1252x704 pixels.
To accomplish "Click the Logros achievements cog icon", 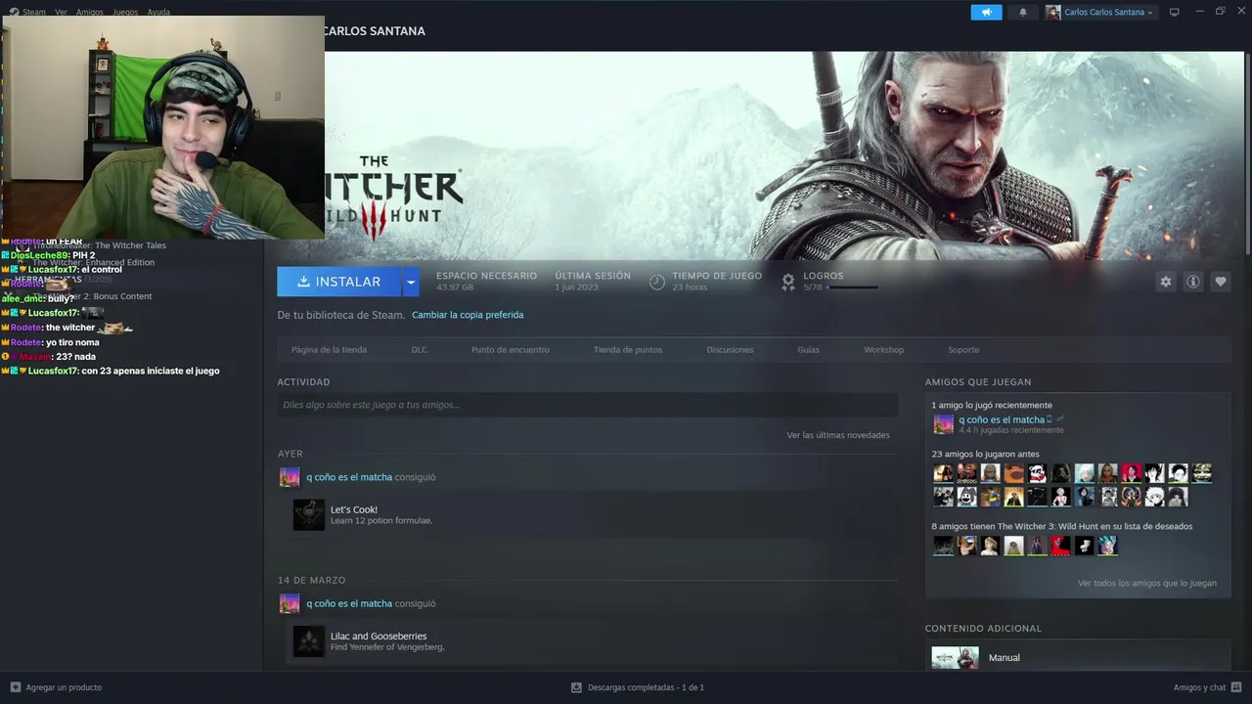I will click(x=788, y=282).
